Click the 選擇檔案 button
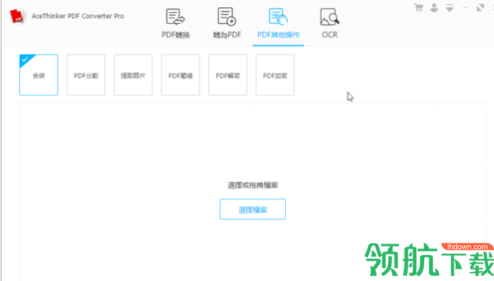494x281 pixels. point(253,209)
